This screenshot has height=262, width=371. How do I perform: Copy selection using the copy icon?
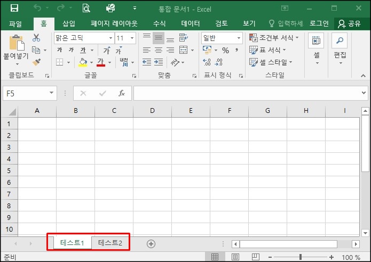coord(36,50)
